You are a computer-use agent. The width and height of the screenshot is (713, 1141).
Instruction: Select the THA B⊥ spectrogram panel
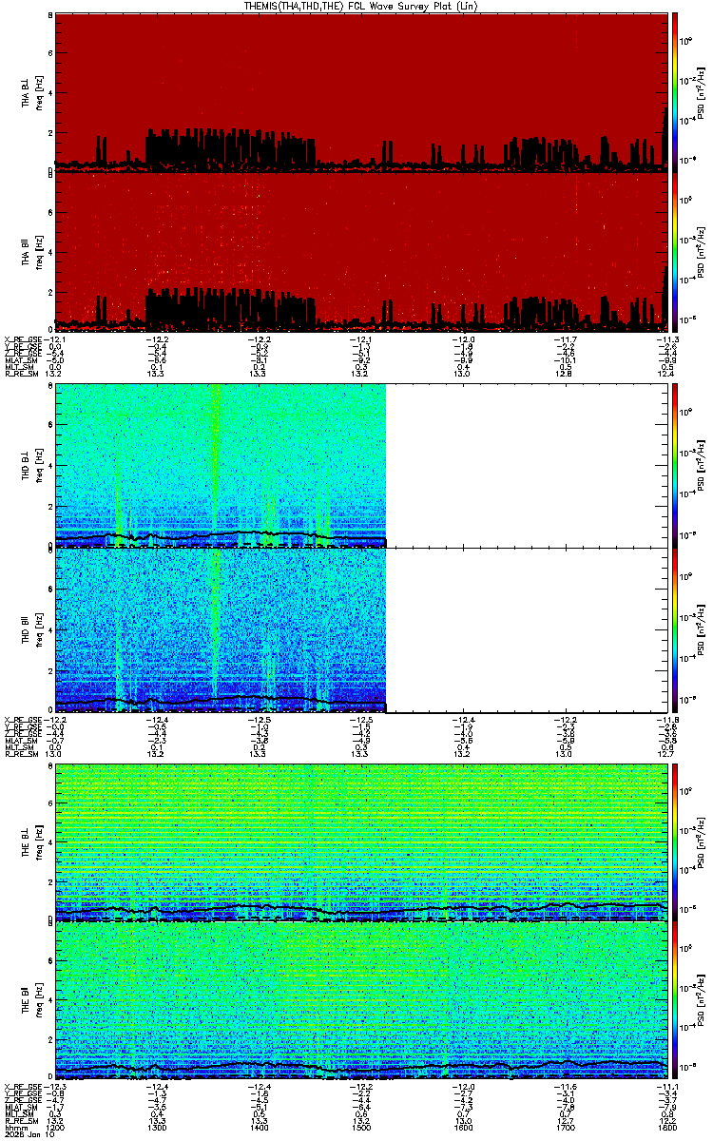tap(361, 92)
